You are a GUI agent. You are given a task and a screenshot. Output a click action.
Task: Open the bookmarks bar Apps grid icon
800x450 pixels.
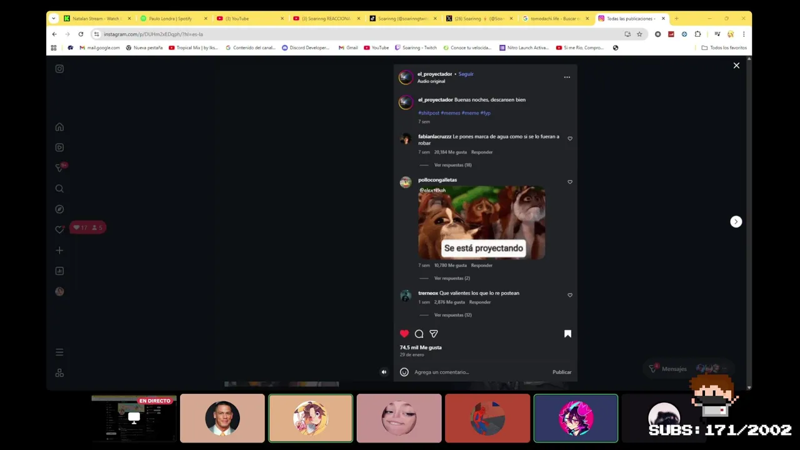tap(54, 47)
